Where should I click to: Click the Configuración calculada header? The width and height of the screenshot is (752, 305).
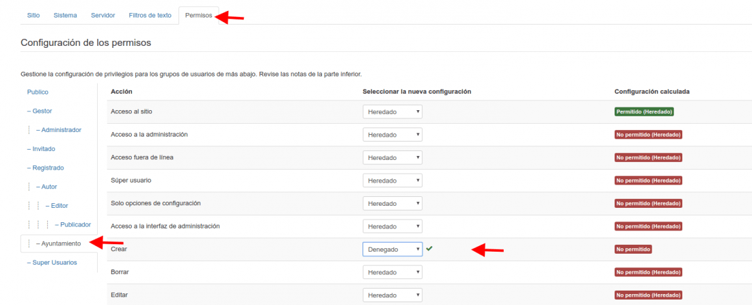pyautogui.click(x=652, y=92)
